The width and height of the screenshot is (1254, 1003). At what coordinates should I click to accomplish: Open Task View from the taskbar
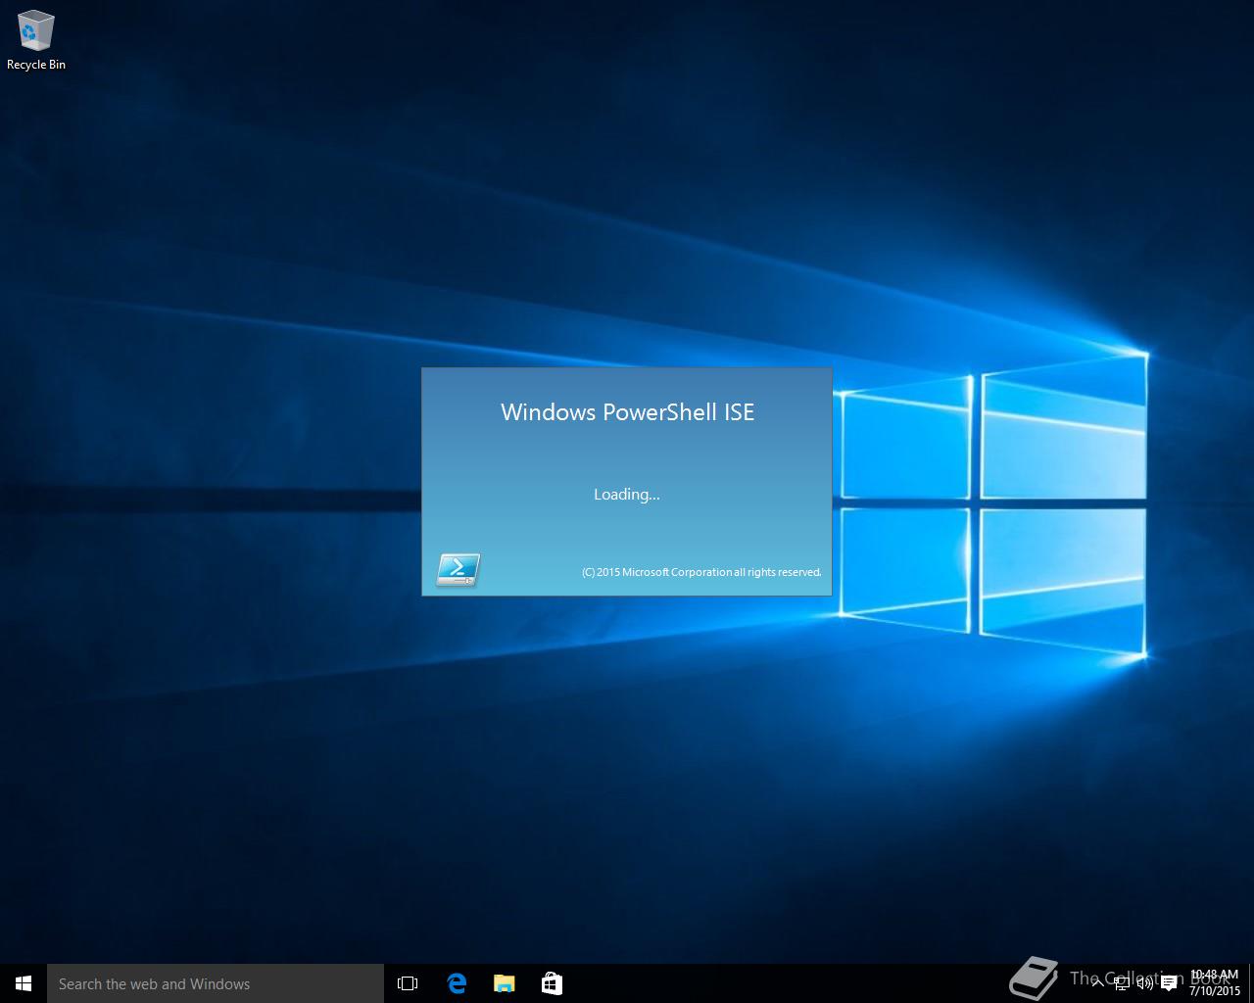coord(408,983)
